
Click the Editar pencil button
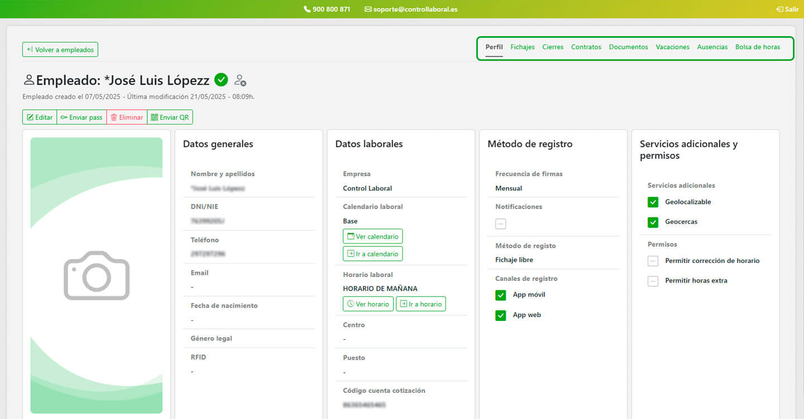coord(40,117)
